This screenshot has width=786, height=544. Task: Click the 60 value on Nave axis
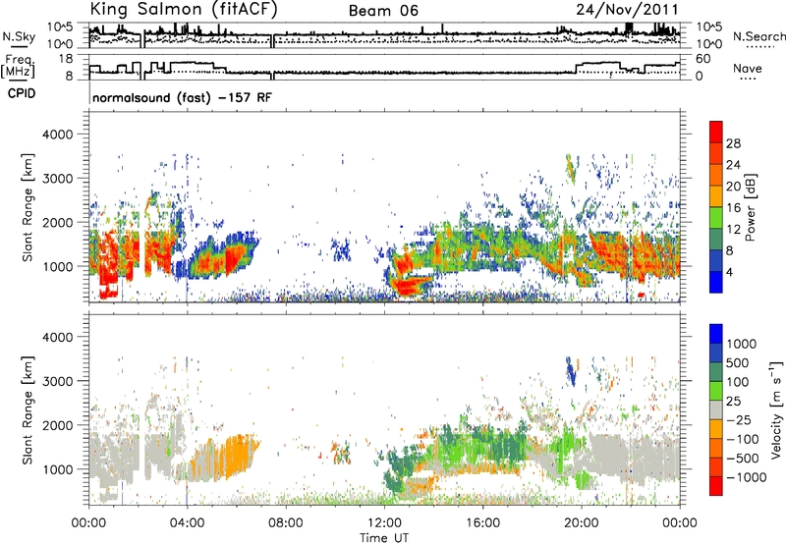(703, 59)
